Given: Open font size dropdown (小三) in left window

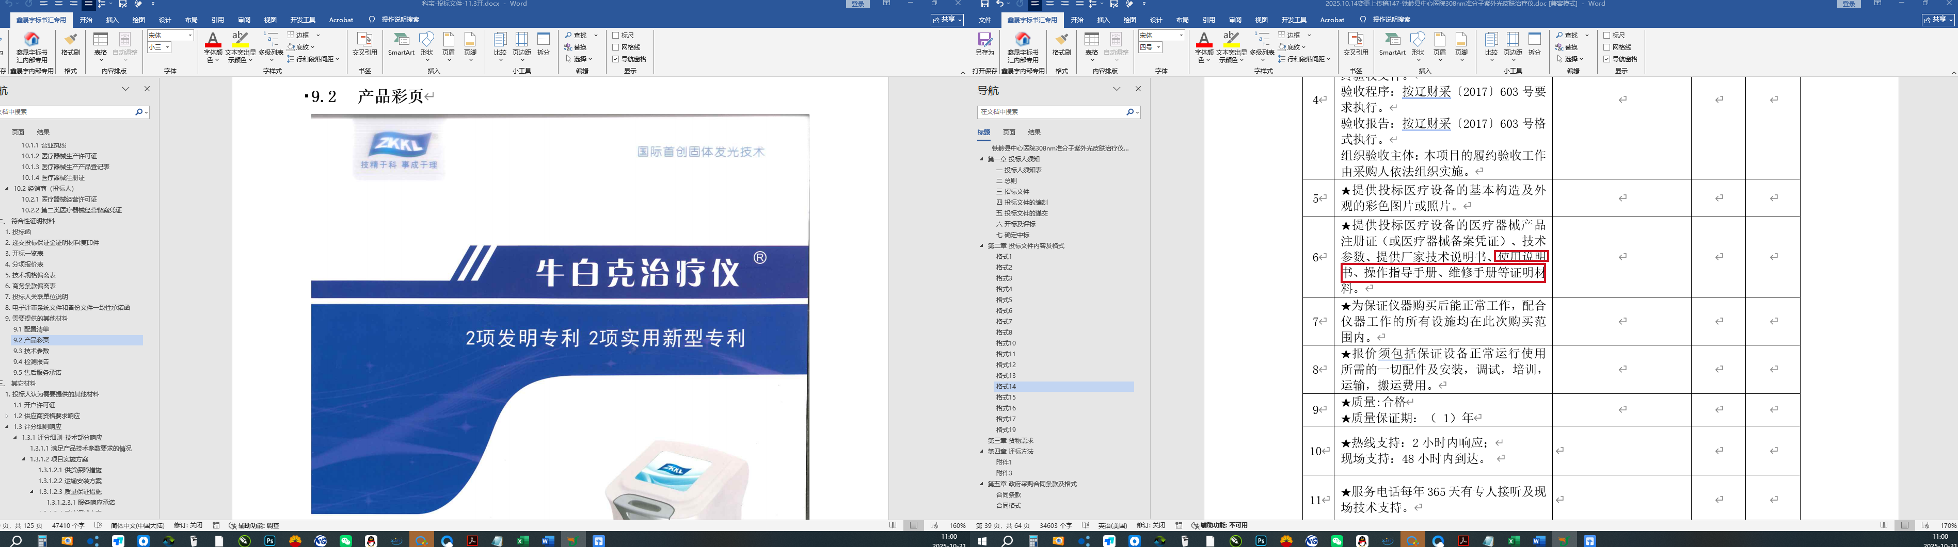Looking at the screenshot, I should tap(167, 47).
